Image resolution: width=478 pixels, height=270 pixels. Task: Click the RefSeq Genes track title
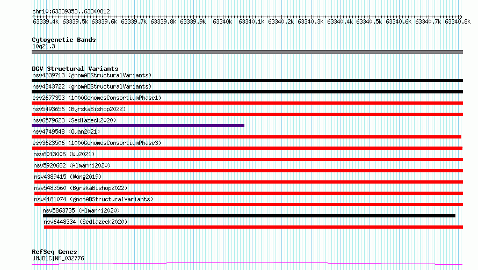pos(54,252)
